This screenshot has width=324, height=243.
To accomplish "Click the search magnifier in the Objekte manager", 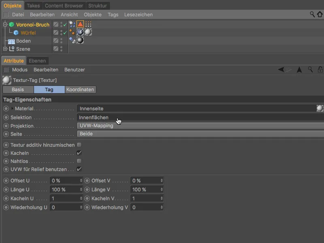I will pos(312,14).
